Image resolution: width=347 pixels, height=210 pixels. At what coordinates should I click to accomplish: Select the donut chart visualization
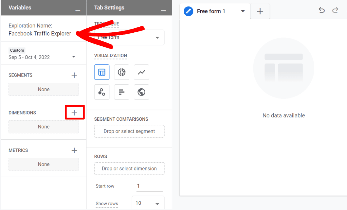122,72
